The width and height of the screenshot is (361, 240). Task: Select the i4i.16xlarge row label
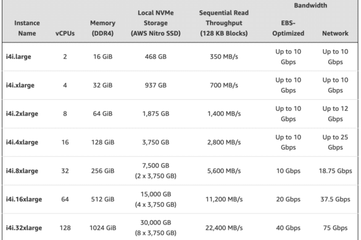click(x=24, y=199)
